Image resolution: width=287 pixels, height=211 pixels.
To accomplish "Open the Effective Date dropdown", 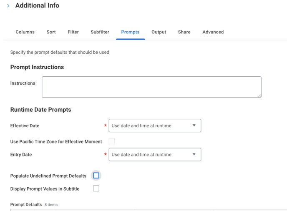I will tap(155, 126).
